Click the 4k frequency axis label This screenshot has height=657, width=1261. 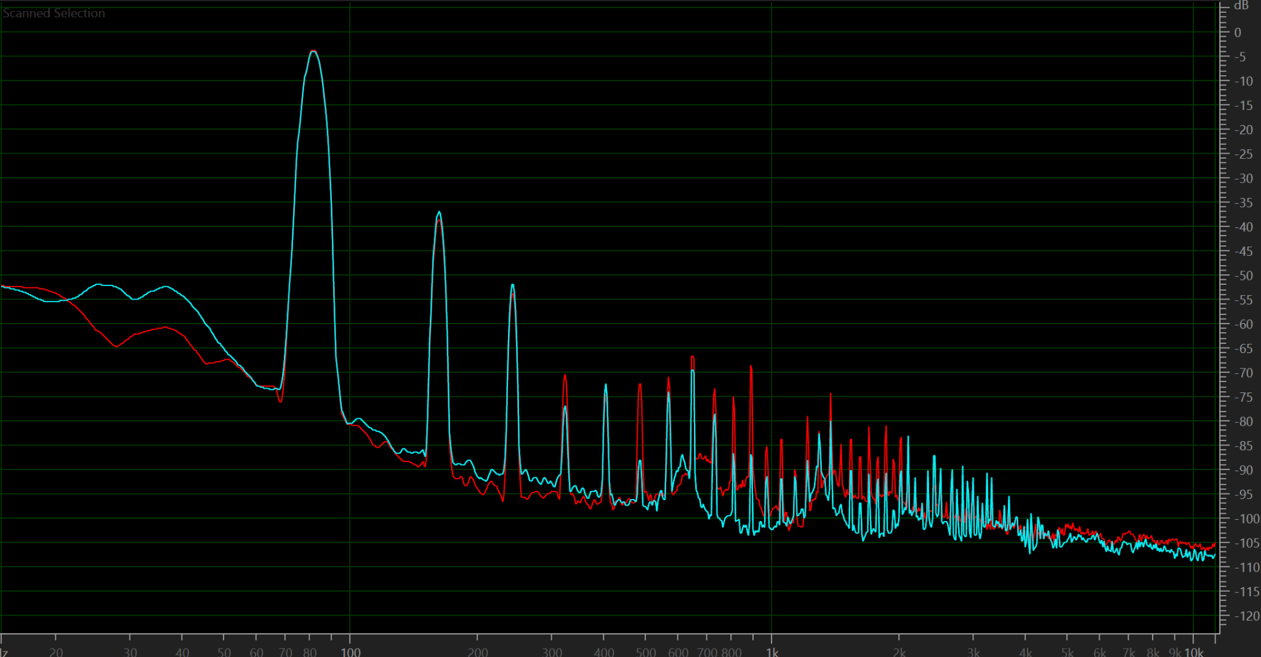coord(1026,652)
